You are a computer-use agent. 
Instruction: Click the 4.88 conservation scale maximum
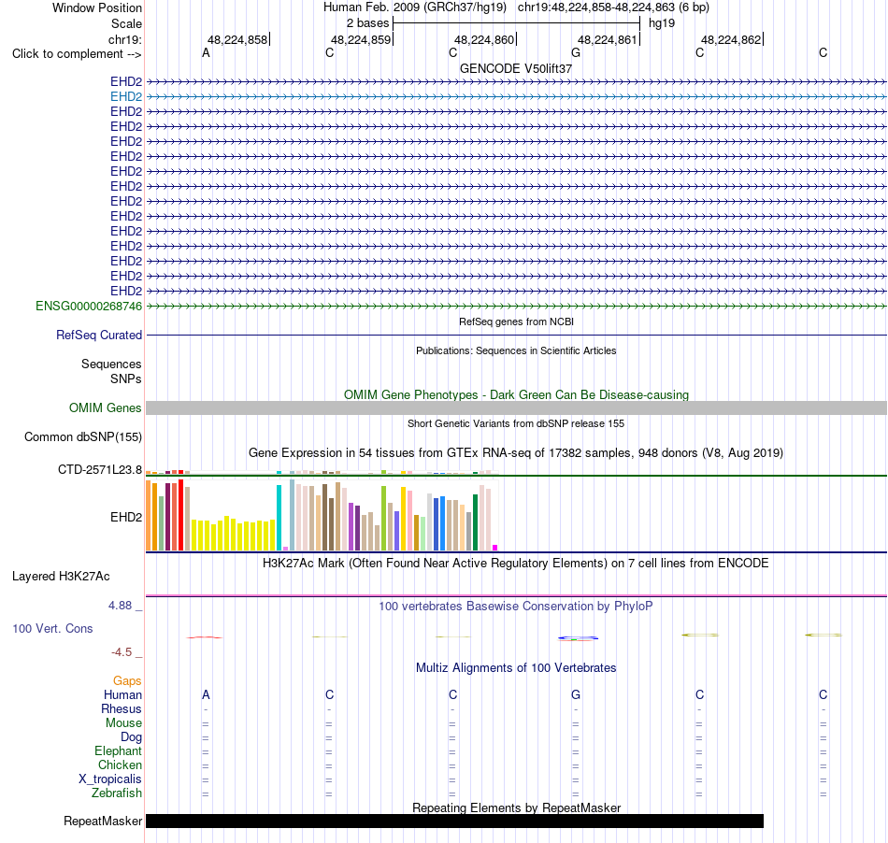120,606
